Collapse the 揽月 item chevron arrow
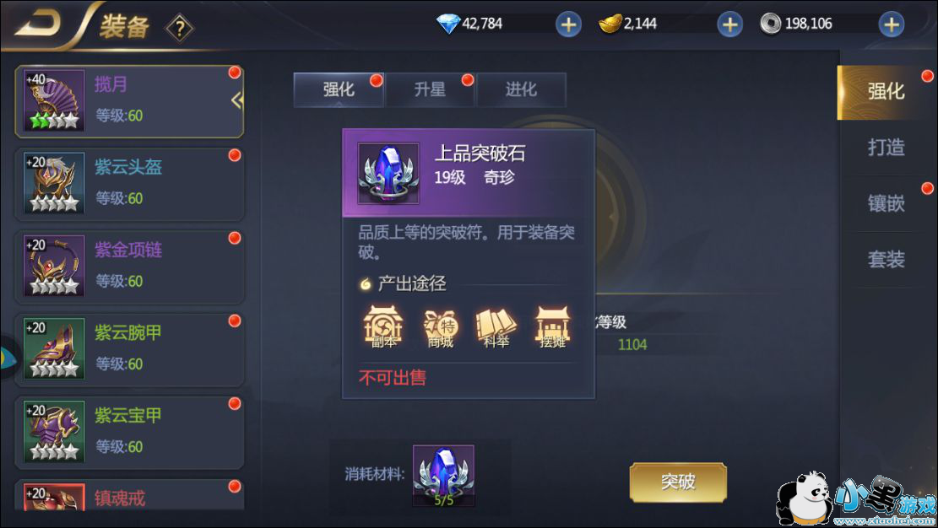This screenshot has width=938, height=528. pyautogui.click(x=237, y=100)
